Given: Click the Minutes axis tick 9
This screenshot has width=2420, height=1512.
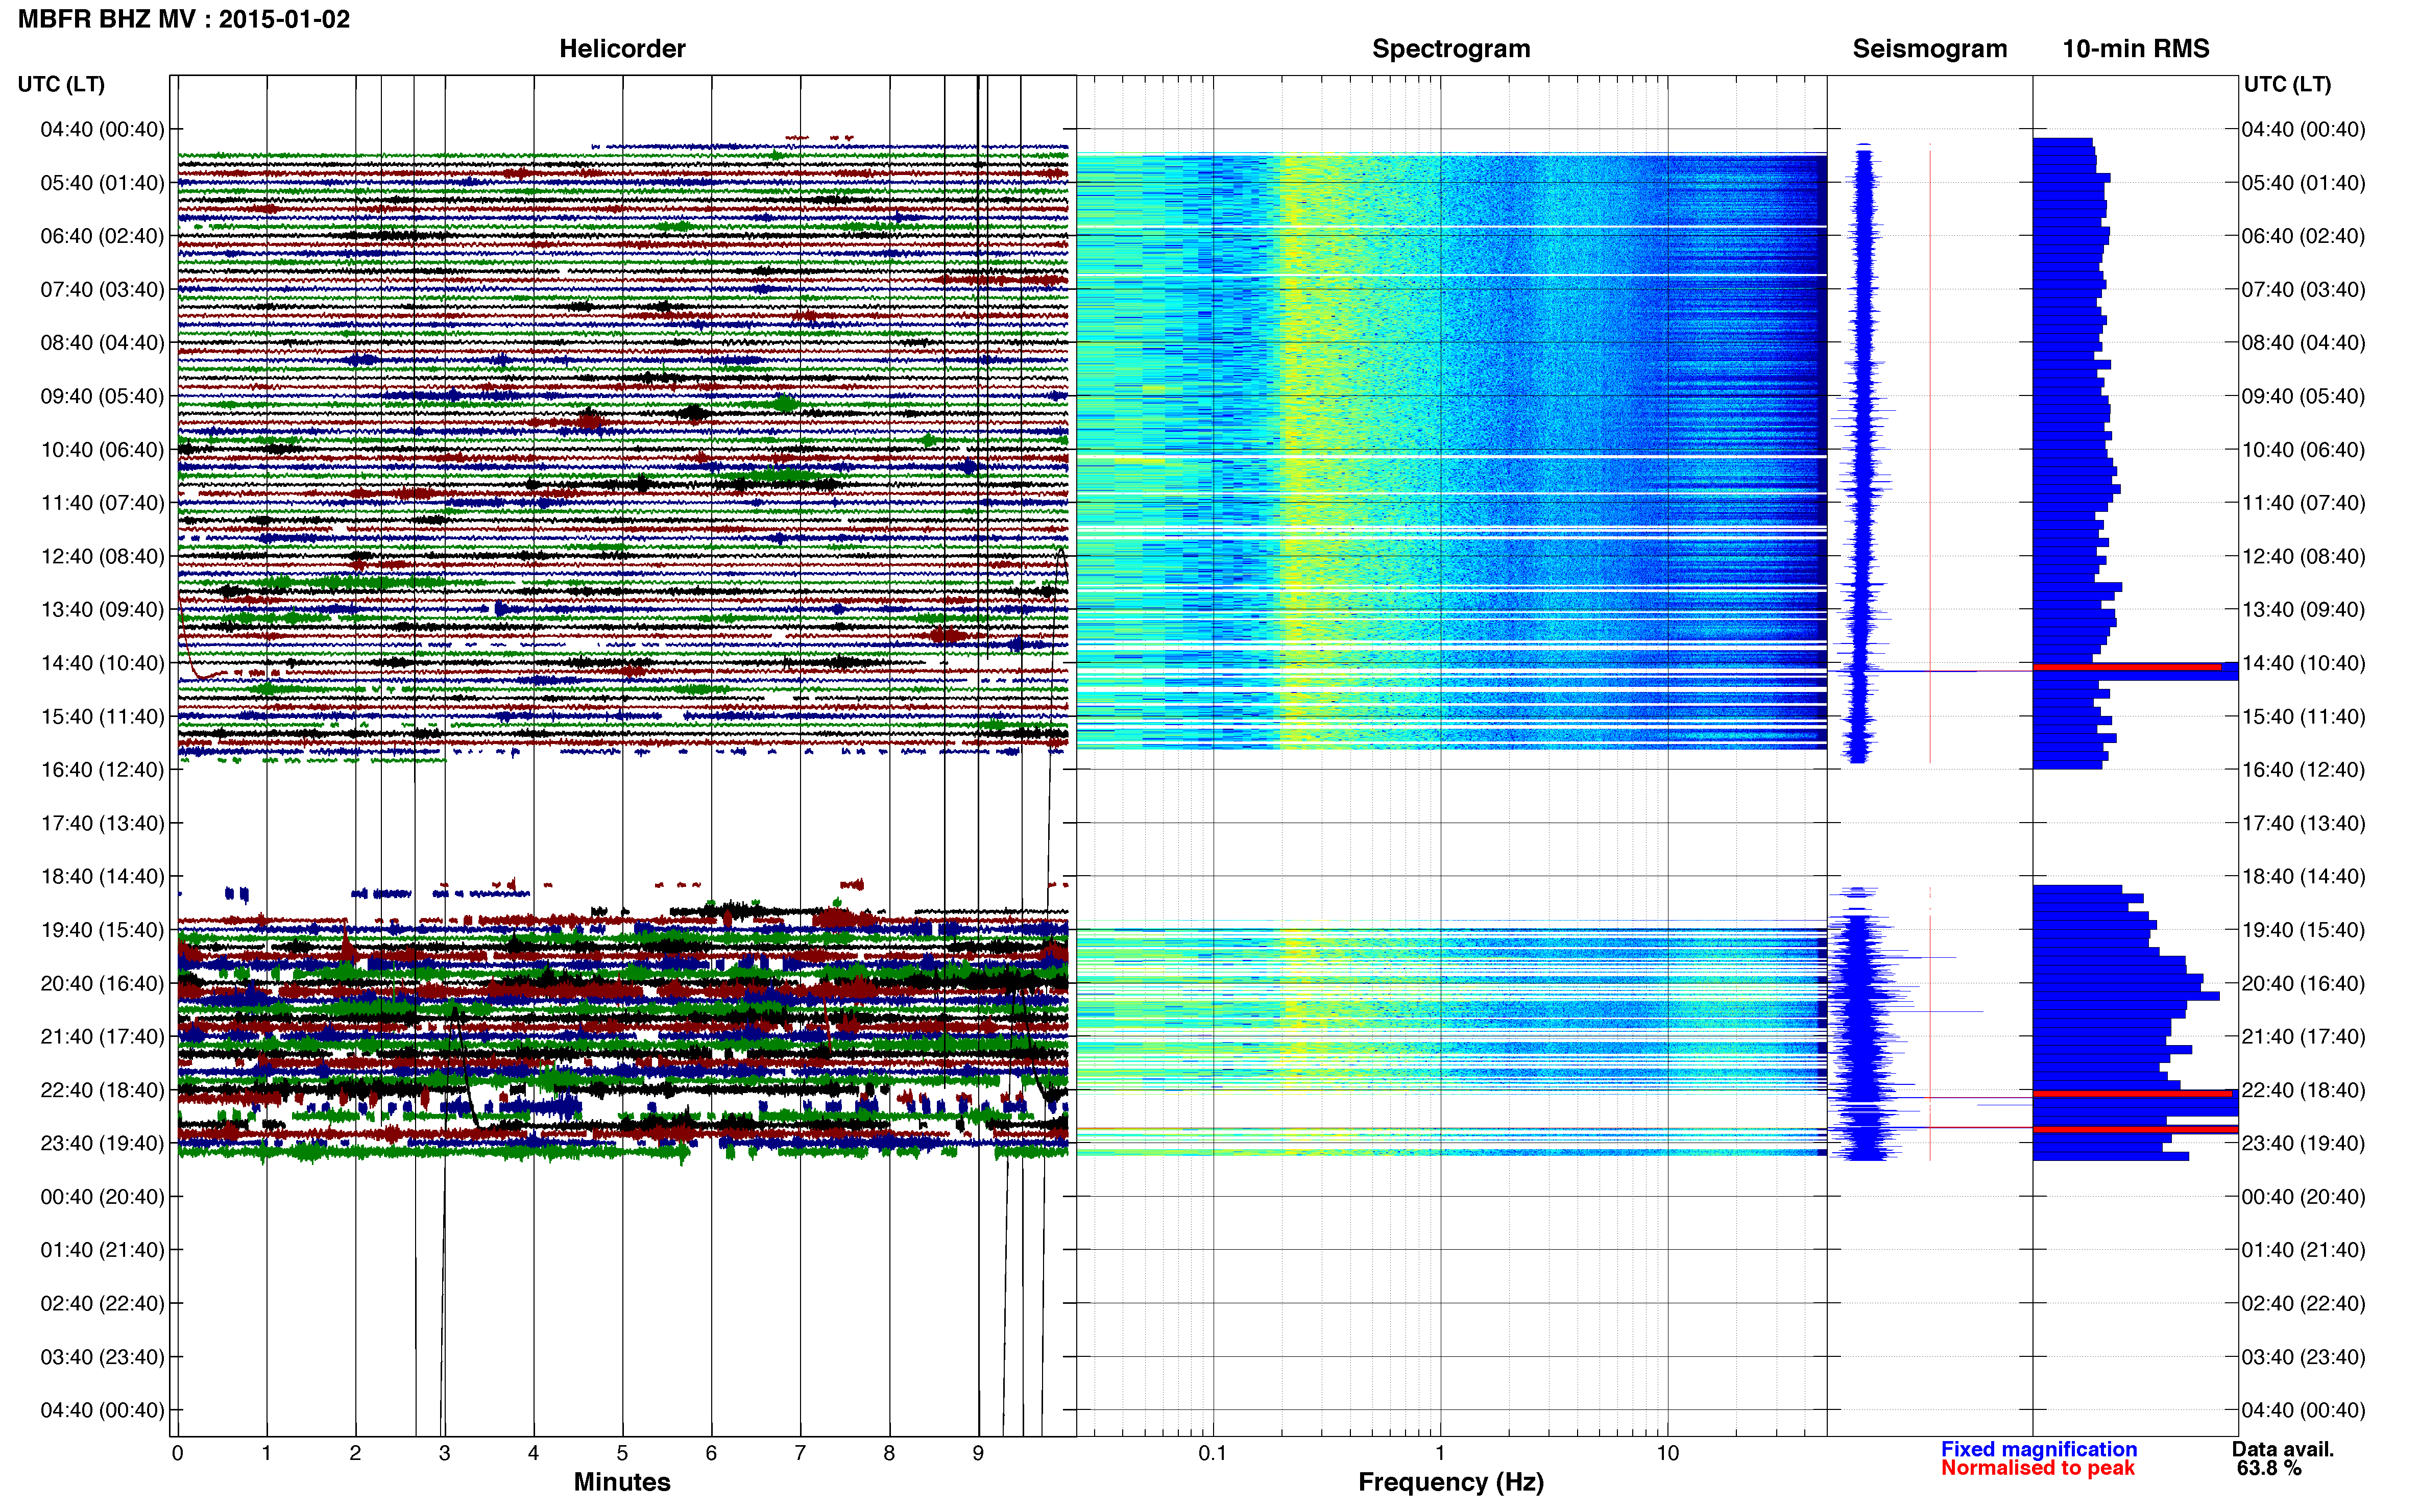Looking at the screenshot, I should pyautogui.click(x=978, y=1453).
